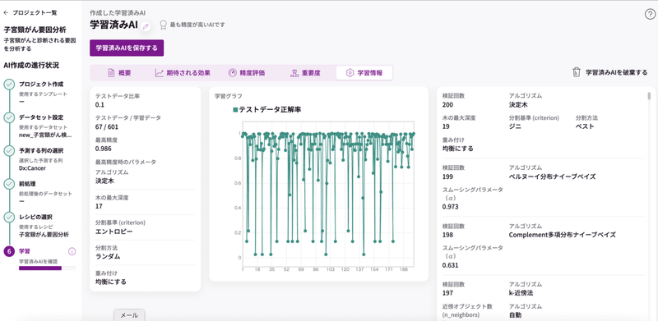658x321 pixels.
Task: Click the checkmark circle for レシピの選択
Action: [x=9, y=218]
